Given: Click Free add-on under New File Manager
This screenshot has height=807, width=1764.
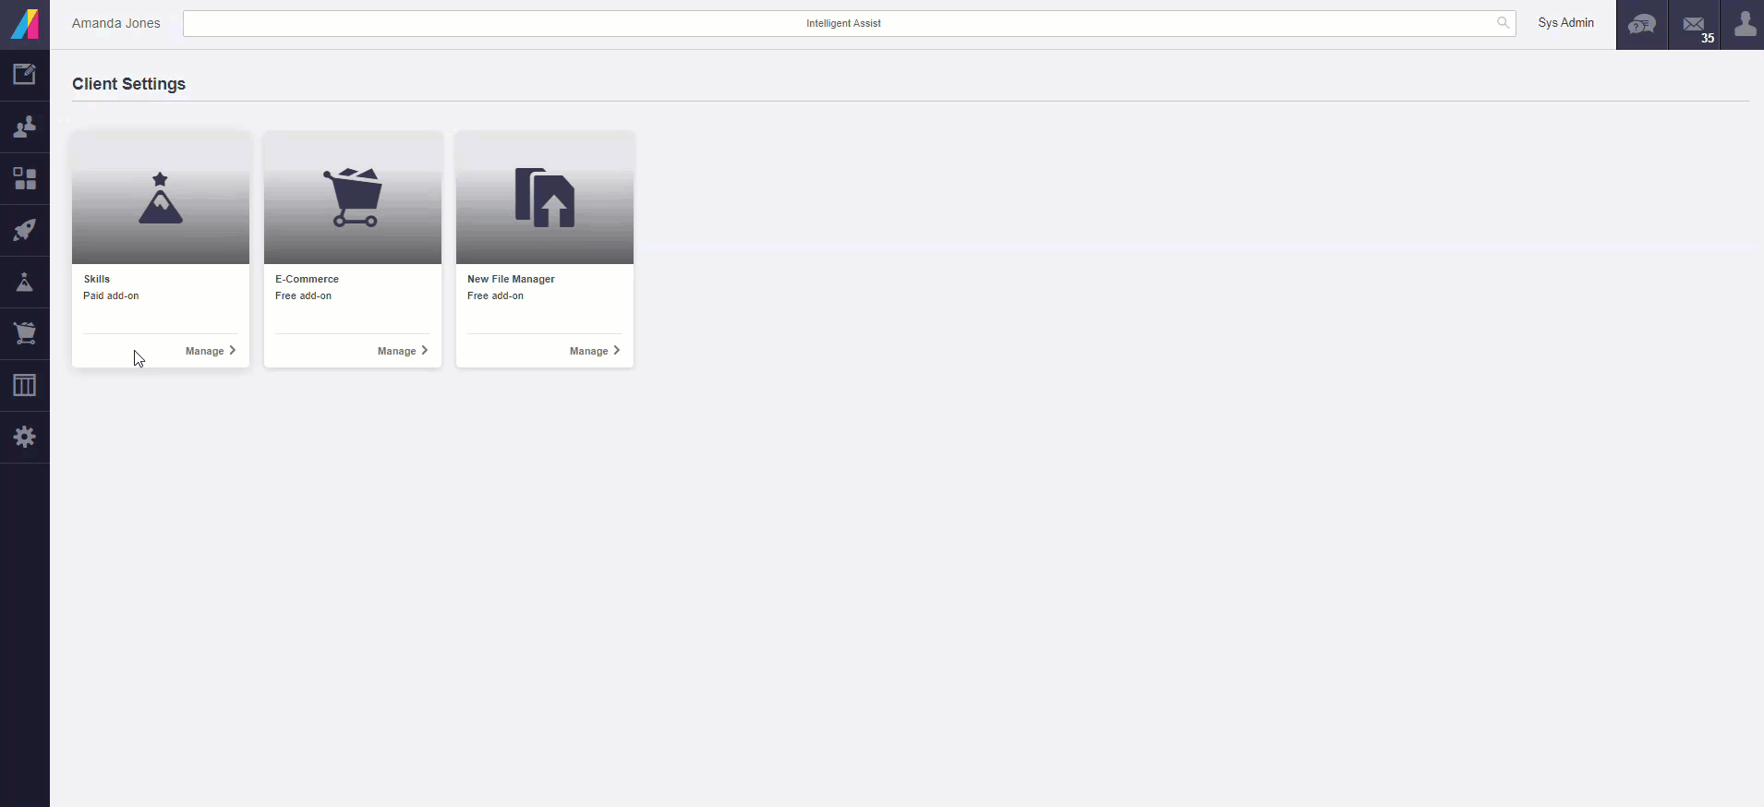Looking at the screenshot, I should point(495,295).
